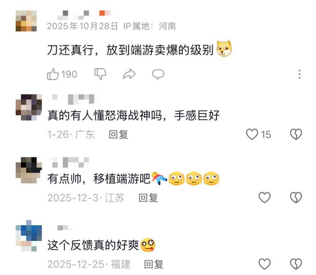Reply to the 2025-12-3 江苏 comment

click(148, 198)
